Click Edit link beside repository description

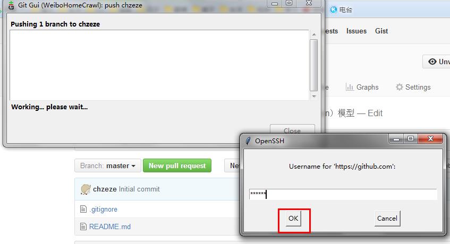375,113
